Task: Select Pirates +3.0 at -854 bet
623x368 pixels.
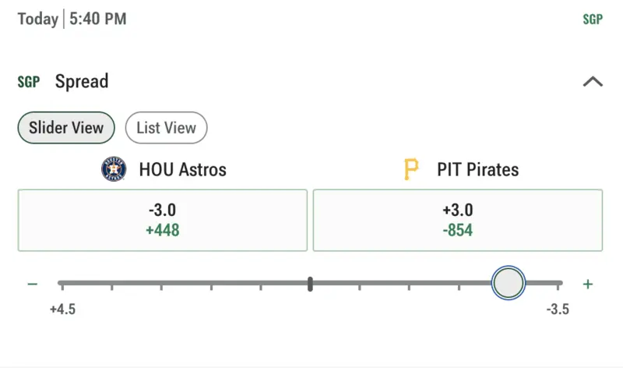Action: tap(458, 221)
